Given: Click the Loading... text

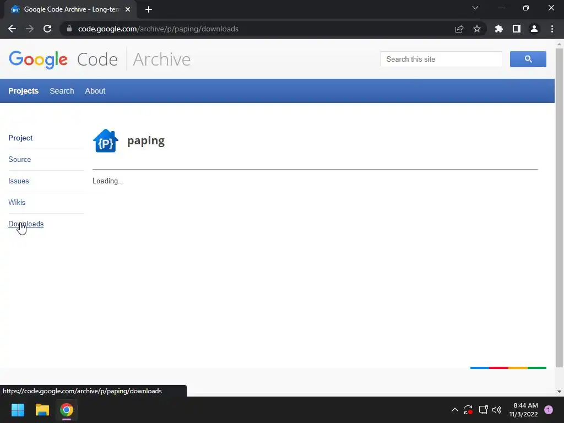Looking at the screenshot, I should pyautogui.click(x=108, y=181).
